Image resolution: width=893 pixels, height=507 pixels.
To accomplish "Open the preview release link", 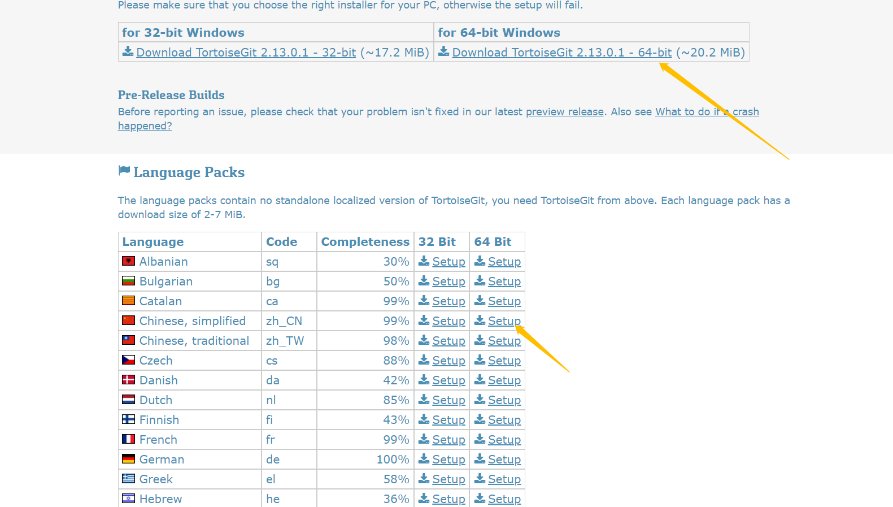I will coord(565,112).
